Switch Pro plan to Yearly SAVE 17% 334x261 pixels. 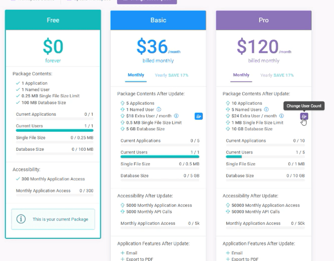(277, 75)
